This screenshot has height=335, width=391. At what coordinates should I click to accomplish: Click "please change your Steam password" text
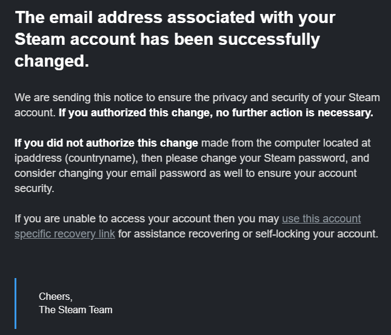(223, 158)
